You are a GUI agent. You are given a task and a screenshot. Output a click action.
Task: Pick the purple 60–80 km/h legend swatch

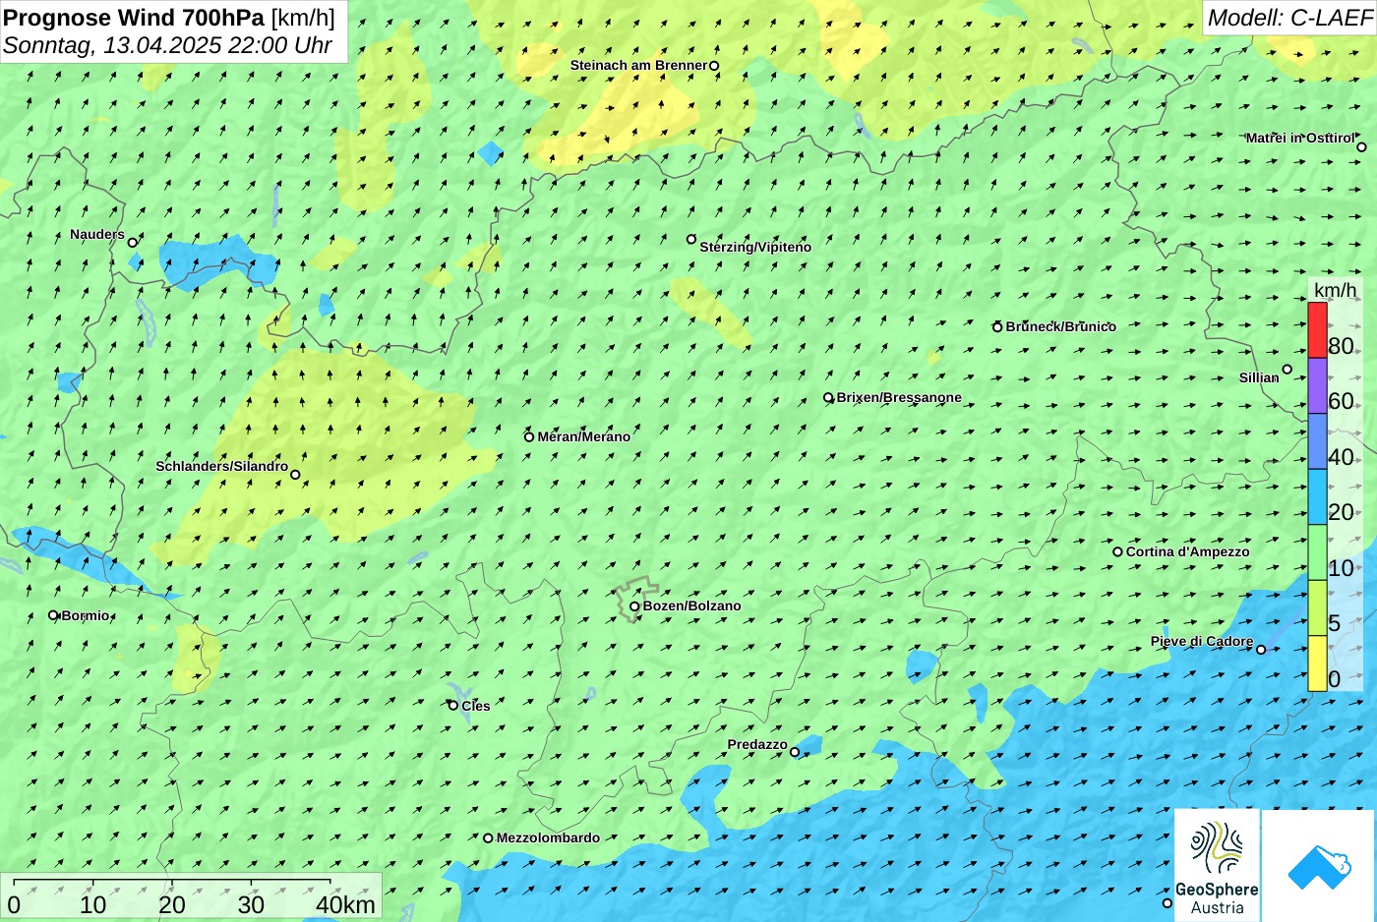pos(1317,385)
